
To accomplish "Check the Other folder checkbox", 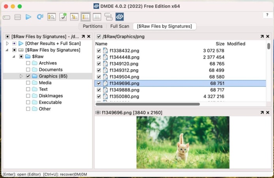I will pos(28,109).
